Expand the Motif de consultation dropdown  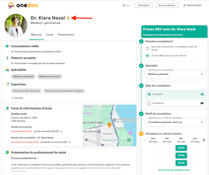[x=175, y=122]
